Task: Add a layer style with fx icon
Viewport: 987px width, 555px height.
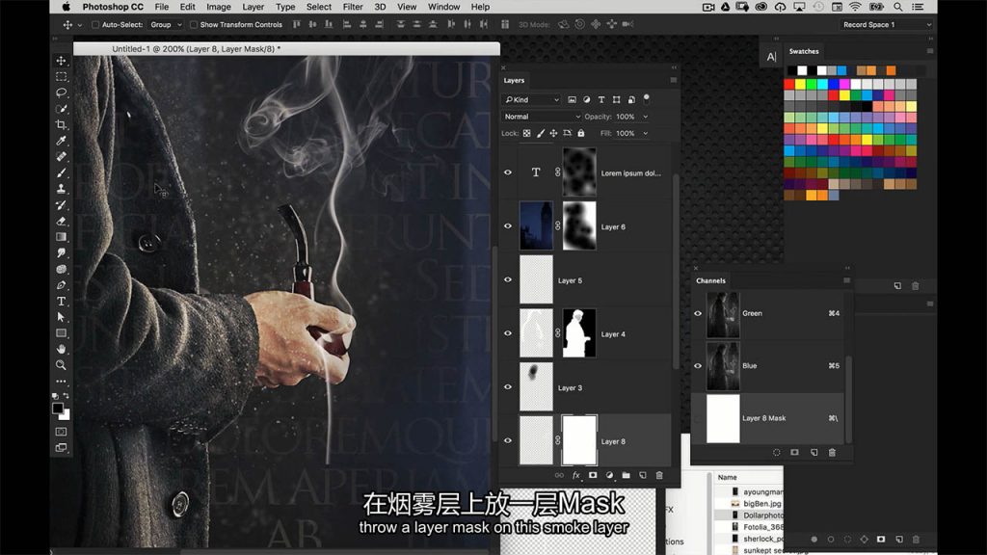Action: coord(576,476)
